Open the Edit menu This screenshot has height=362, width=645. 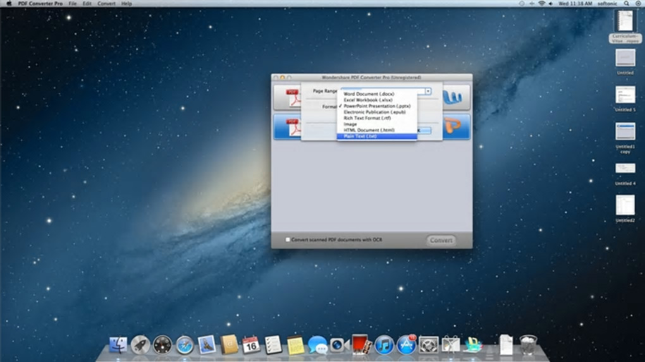87,3
